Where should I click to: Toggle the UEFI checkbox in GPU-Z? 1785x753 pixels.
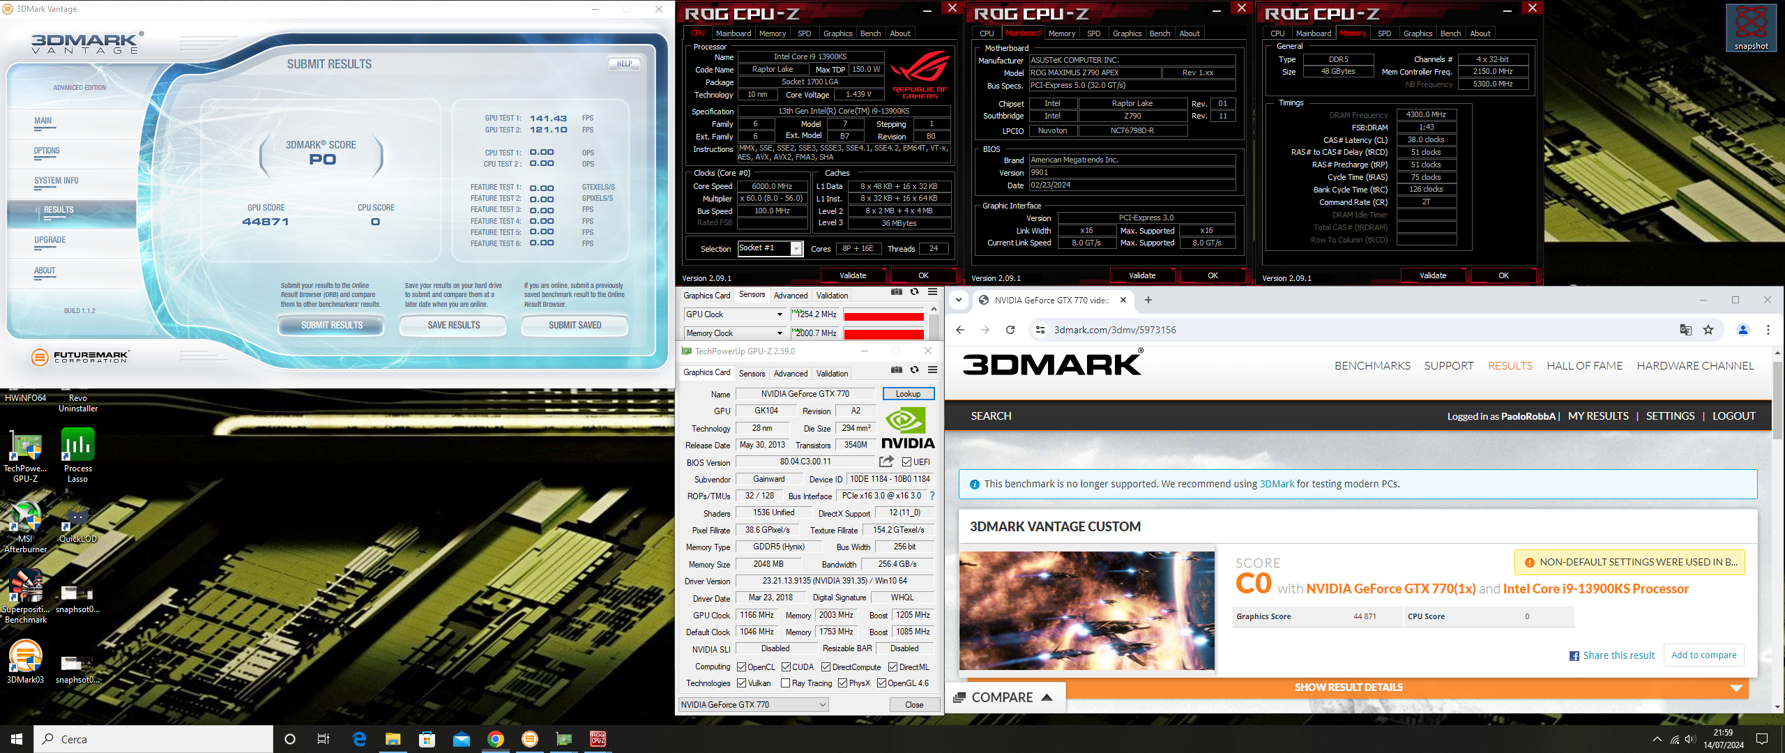coord(906,462)
